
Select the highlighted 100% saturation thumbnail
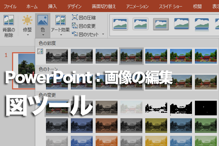point(131,56)
